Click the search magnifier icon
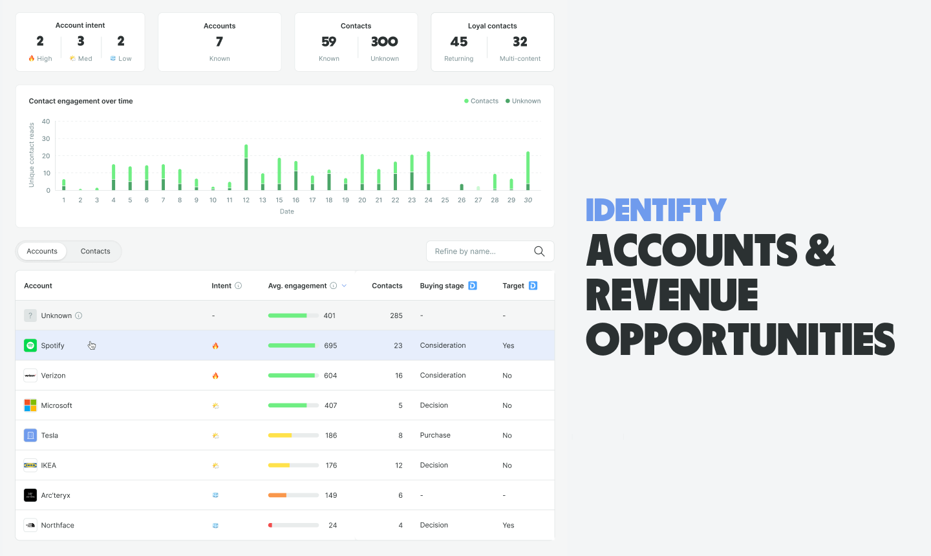The width and height of the screenshot is (931, 556). tap(539, 251)
